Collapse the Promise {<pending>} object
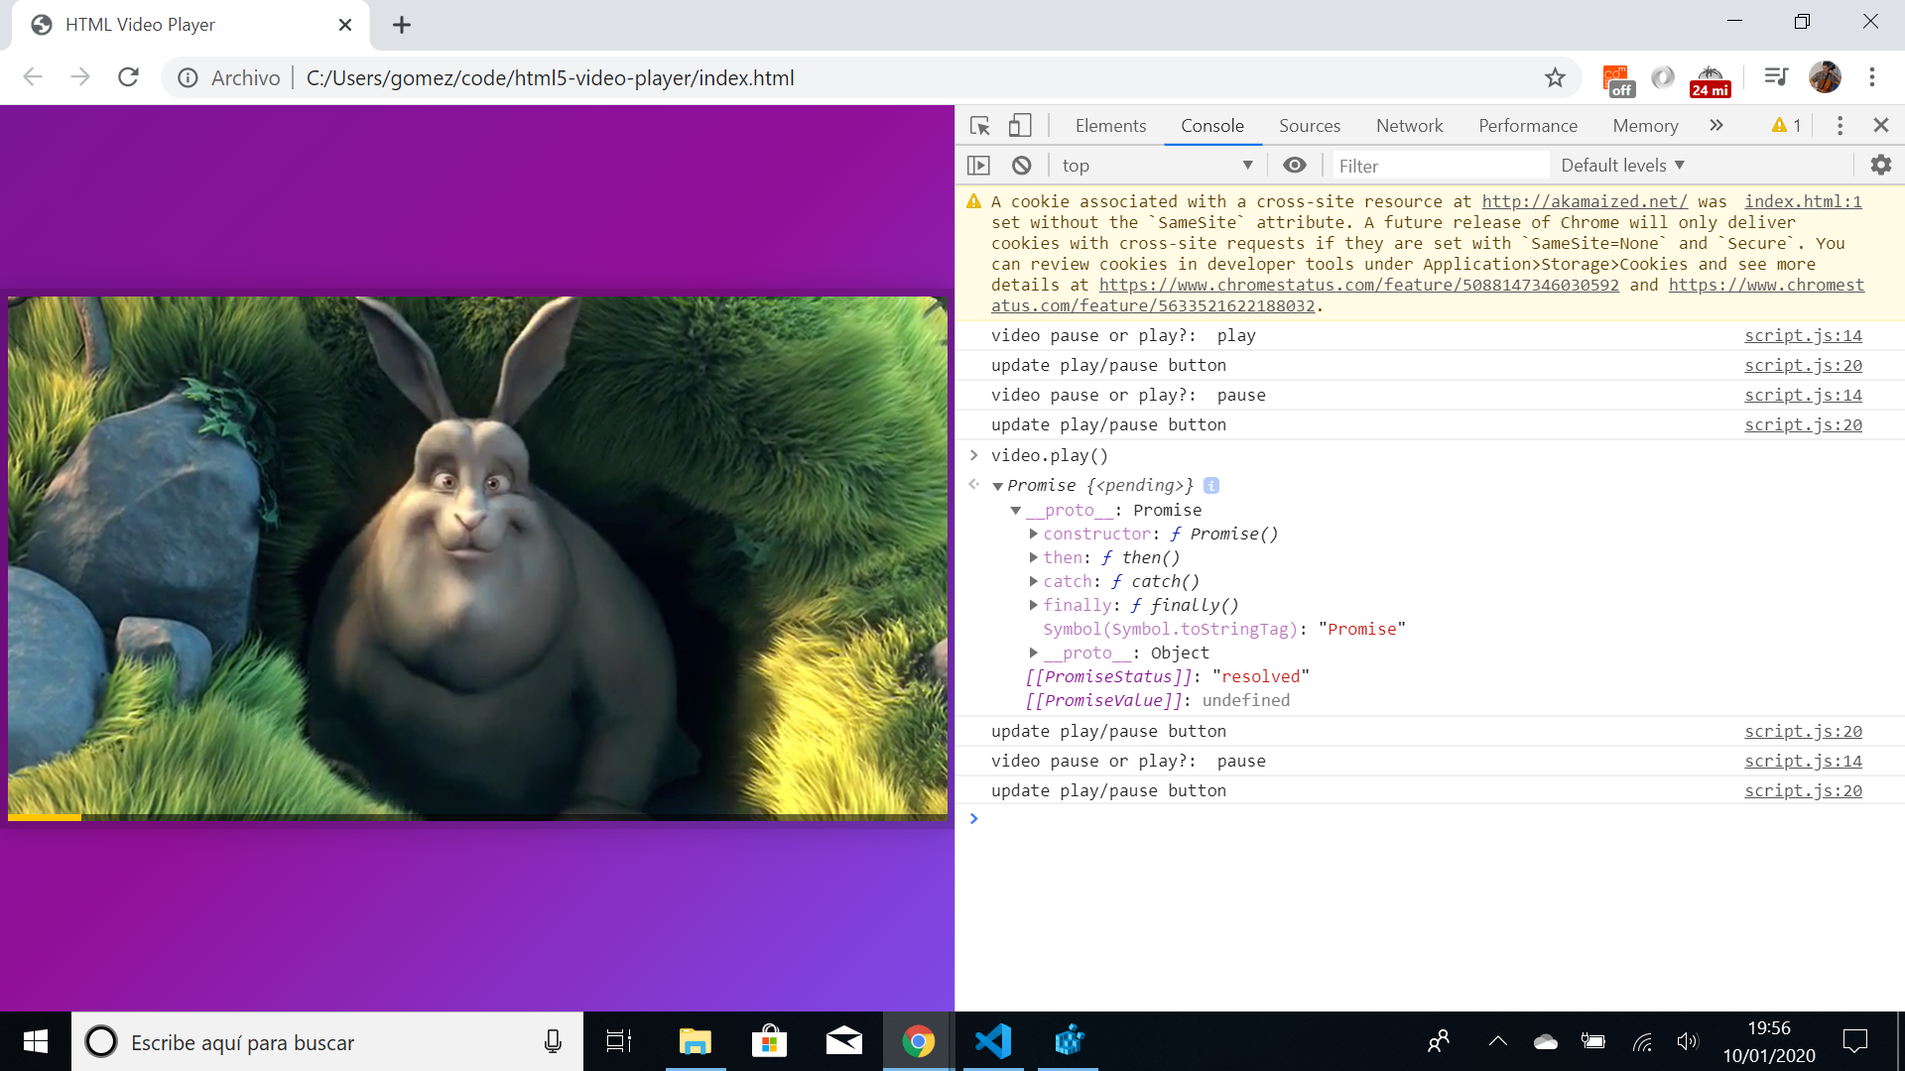This screenshot has height=1071, width=1905. click(998, 486)
